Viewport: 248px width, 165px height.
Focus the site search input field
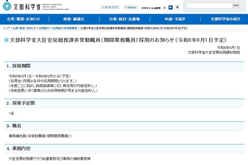(x=209, y=5)
